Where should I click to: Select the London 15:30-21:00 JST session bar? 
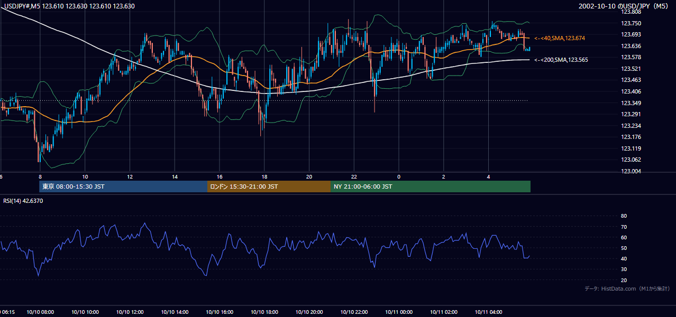pyautogui.click(x=269, y=187)
